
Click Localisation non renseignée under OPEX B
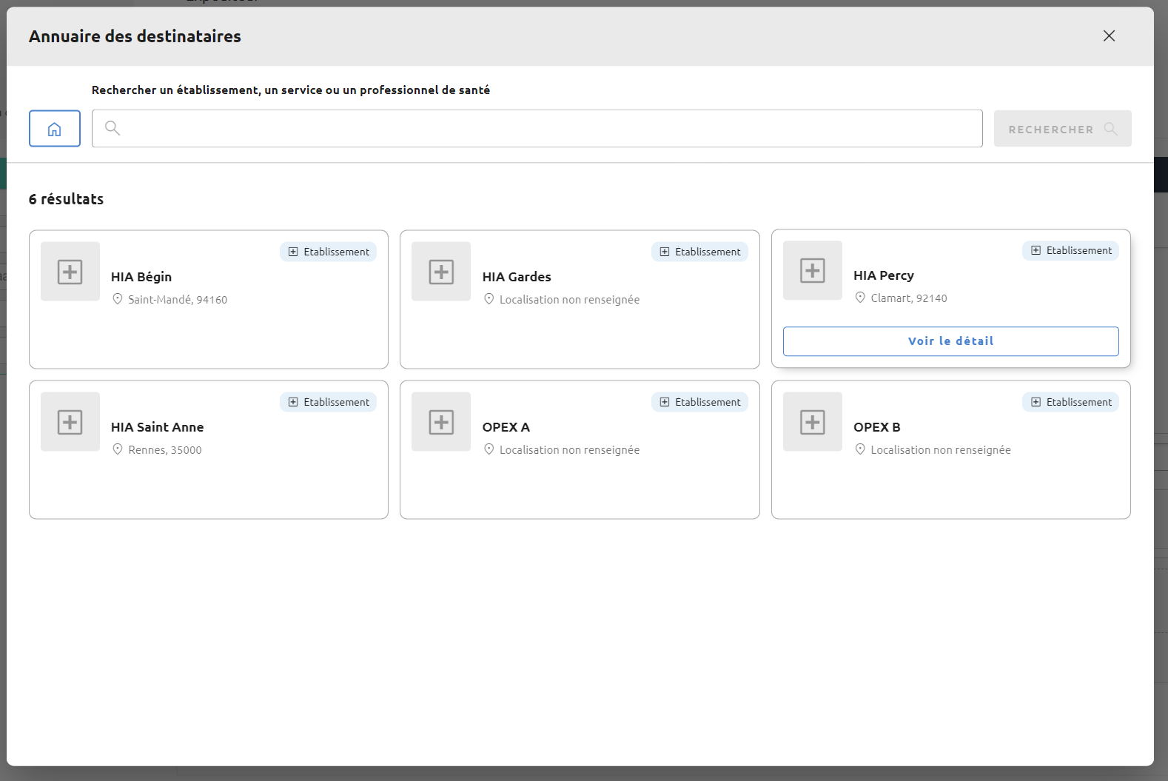tap(941, 450)
